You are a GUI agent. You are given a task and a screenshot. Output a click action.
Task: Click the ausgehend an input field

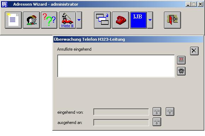pos(121,123)
